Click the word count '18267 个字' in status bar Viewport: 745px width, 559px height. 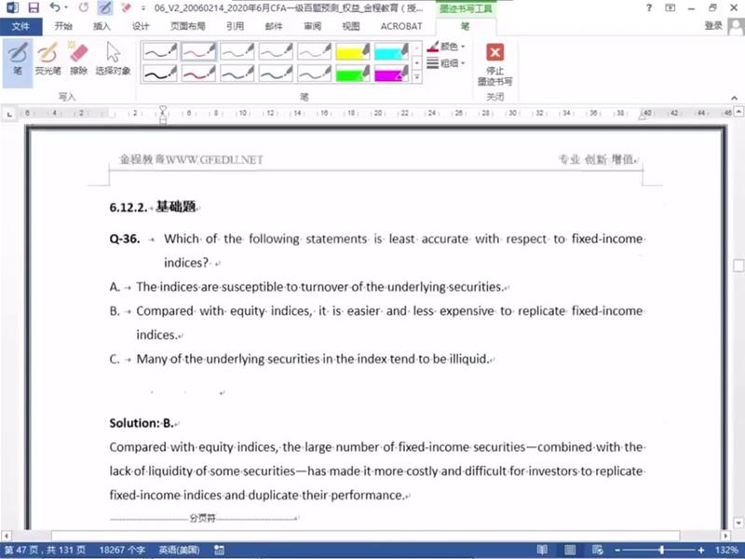click(x=122, y=551)
